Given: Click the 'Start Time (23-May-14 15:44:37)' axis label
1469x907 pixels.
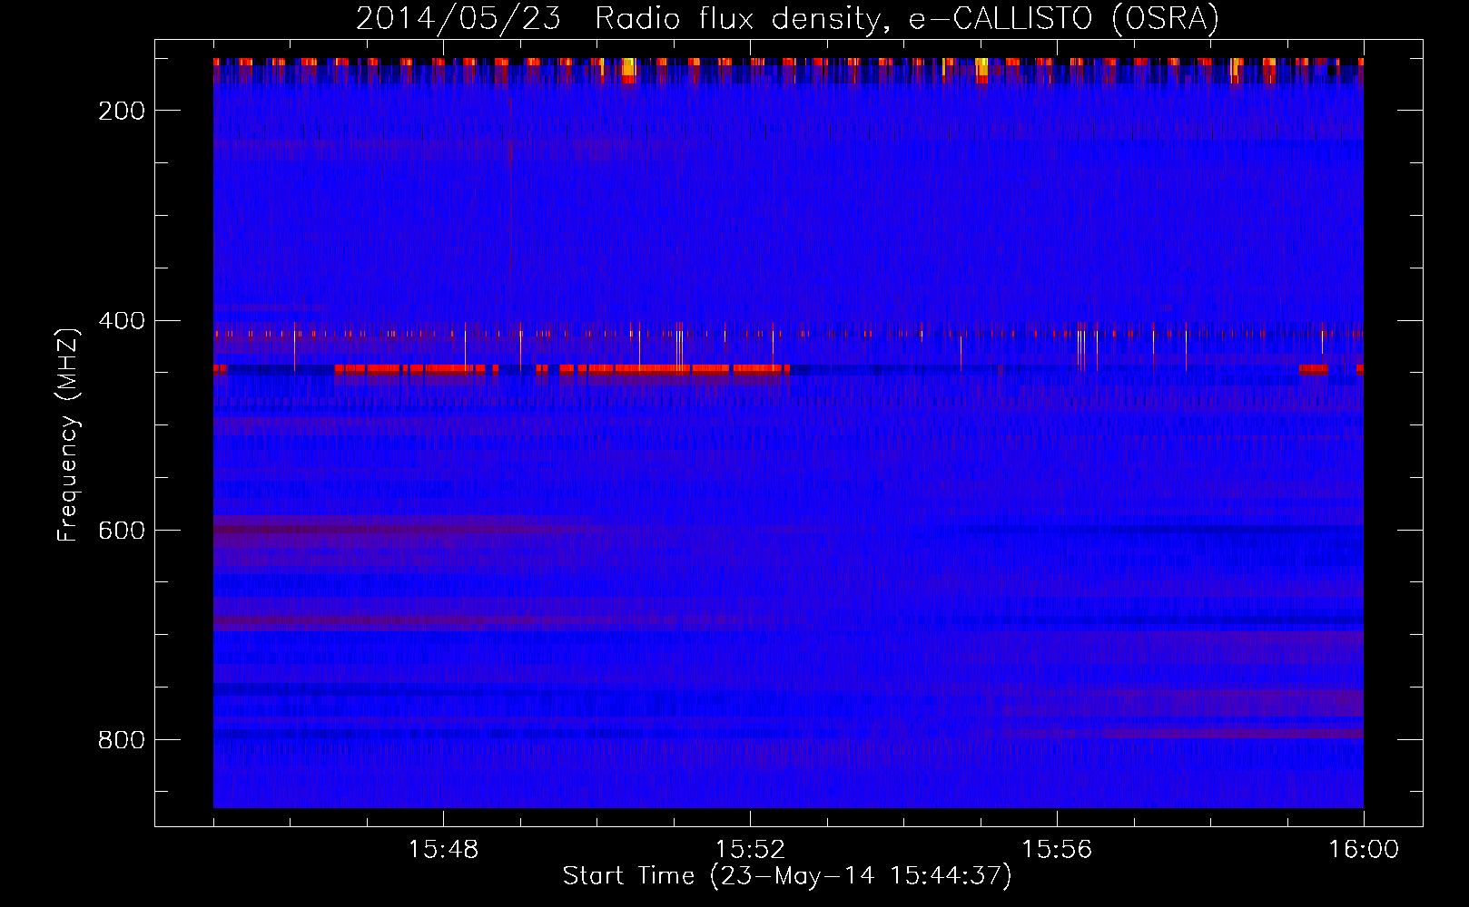Looking at the screenshot, I should [x=787, y=876].
